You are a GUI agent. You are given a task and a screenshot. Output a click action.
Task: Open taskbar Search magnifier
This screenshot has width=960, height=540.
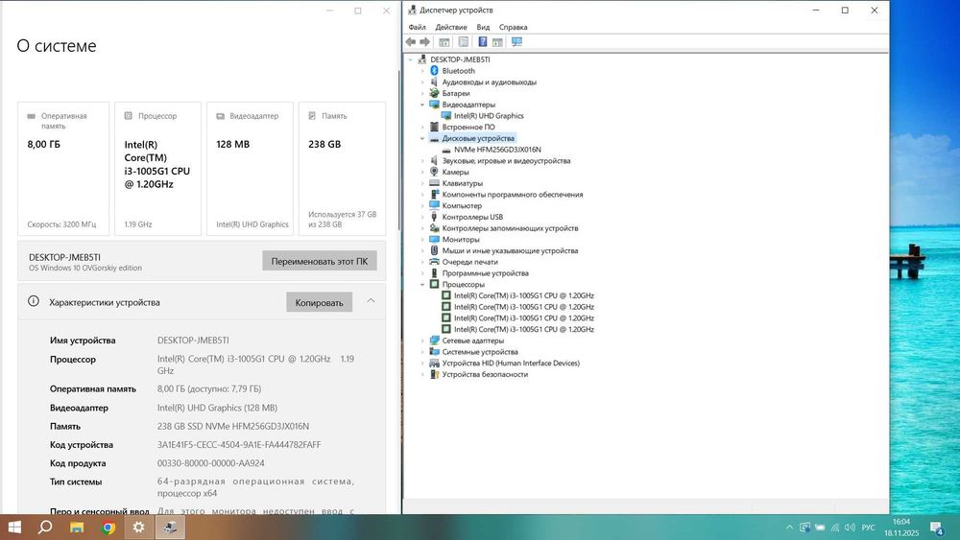pos(45,528)
